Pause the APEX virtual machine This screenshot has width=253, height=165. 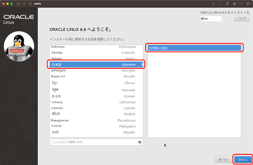click(x=25, y=4)
